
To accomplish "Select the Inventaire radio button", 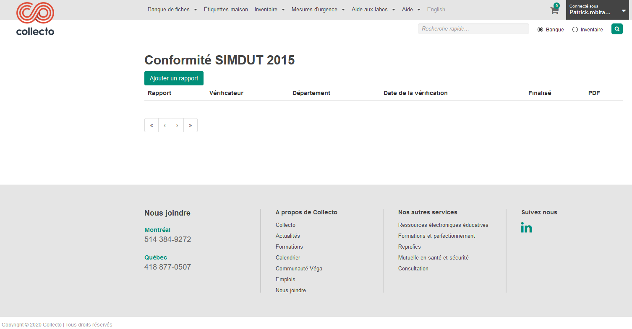I will coord(575,30).
